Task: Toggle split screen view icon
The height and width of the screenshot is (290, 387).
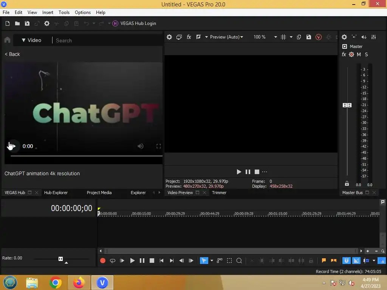Action: (x=198, y=37)
